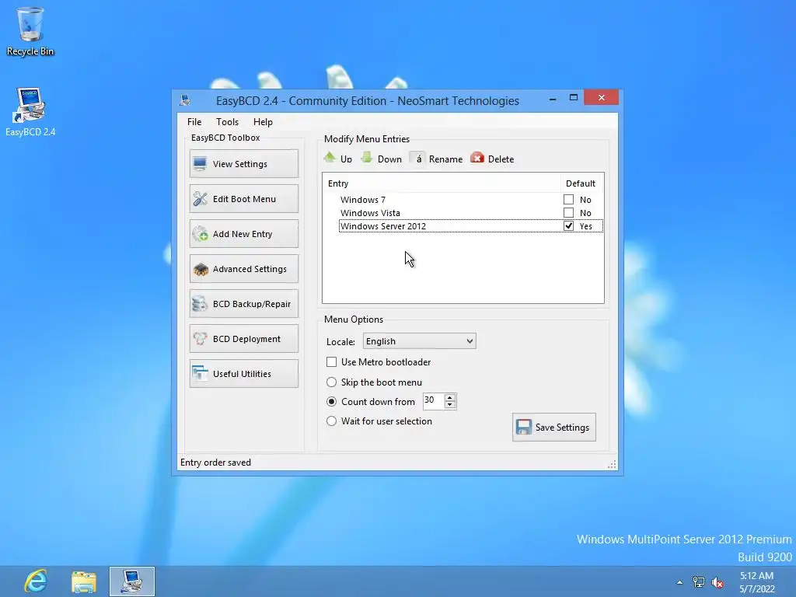
Task: Increase countdown with the up spinner arrow
Action: [x=450, y=397]
